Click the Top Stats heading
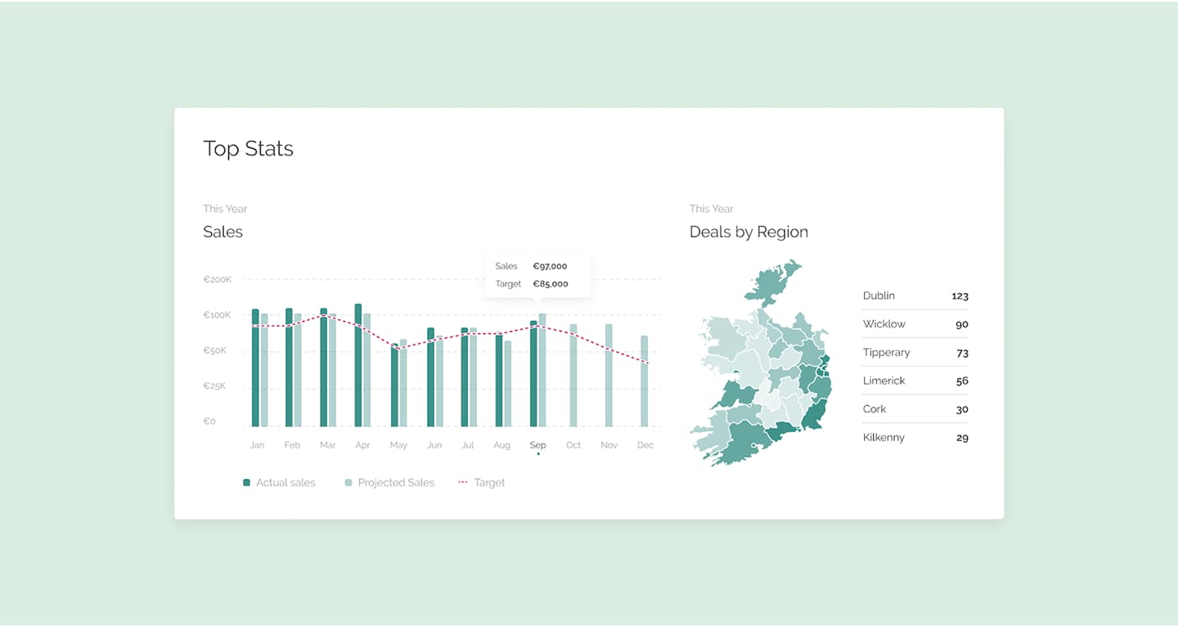The image size is (1178, 627). coord(248,148)
